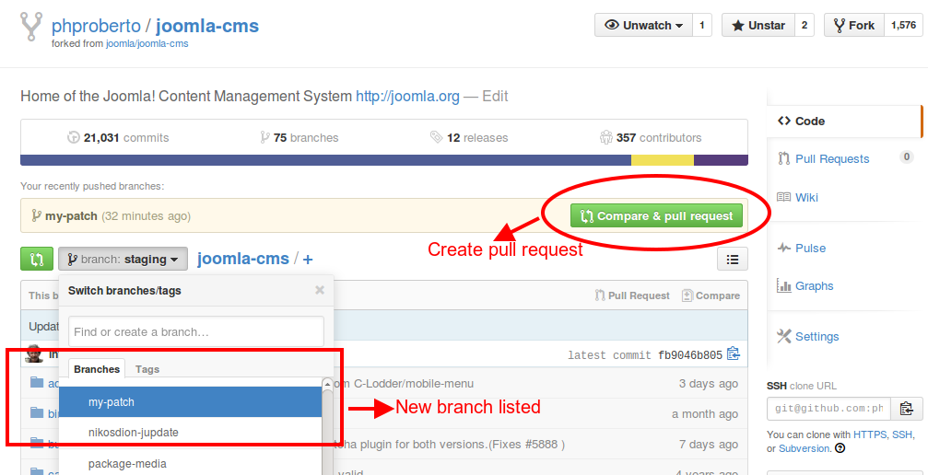Image resolution: width=928 pixels, height=475 pixels.
Task: Click the branch list scrollbar up arrow
Action: coord(327,385)
